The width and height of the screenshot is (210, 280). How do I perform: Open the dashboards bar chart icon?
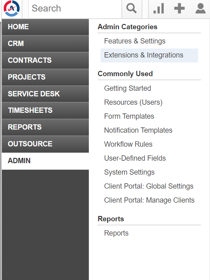click(158, 9)
